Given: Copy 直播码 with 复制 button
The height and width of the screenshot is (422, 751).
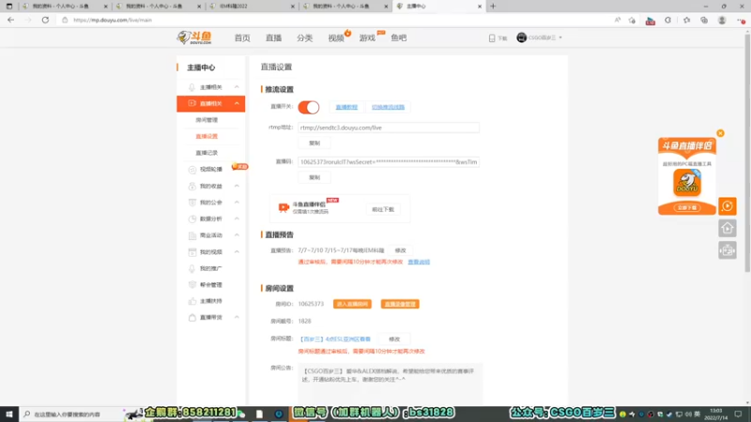Looking at the screenshot, I should pyautogui.click(x=314, y=177).
